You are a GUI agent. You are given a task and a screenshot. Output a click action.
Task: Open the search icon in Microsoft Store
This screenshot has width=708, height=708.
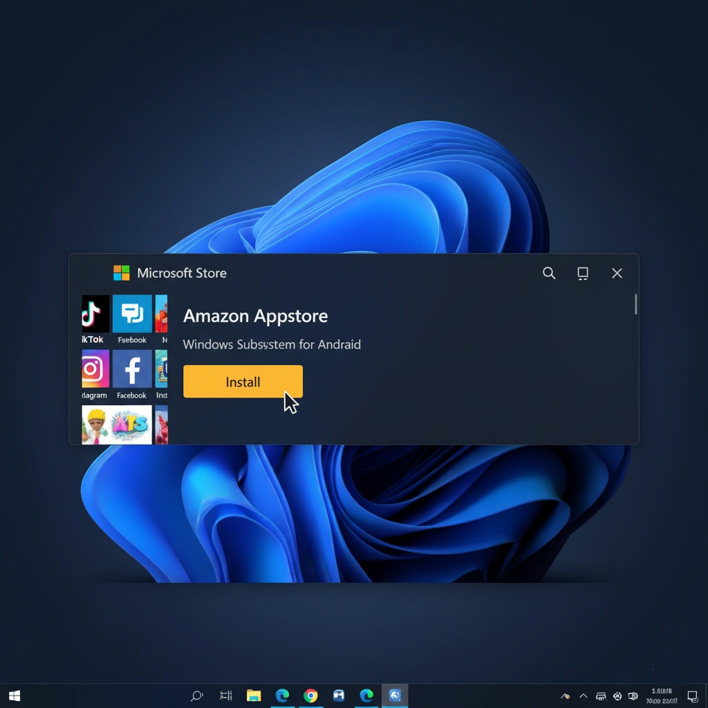549,273
